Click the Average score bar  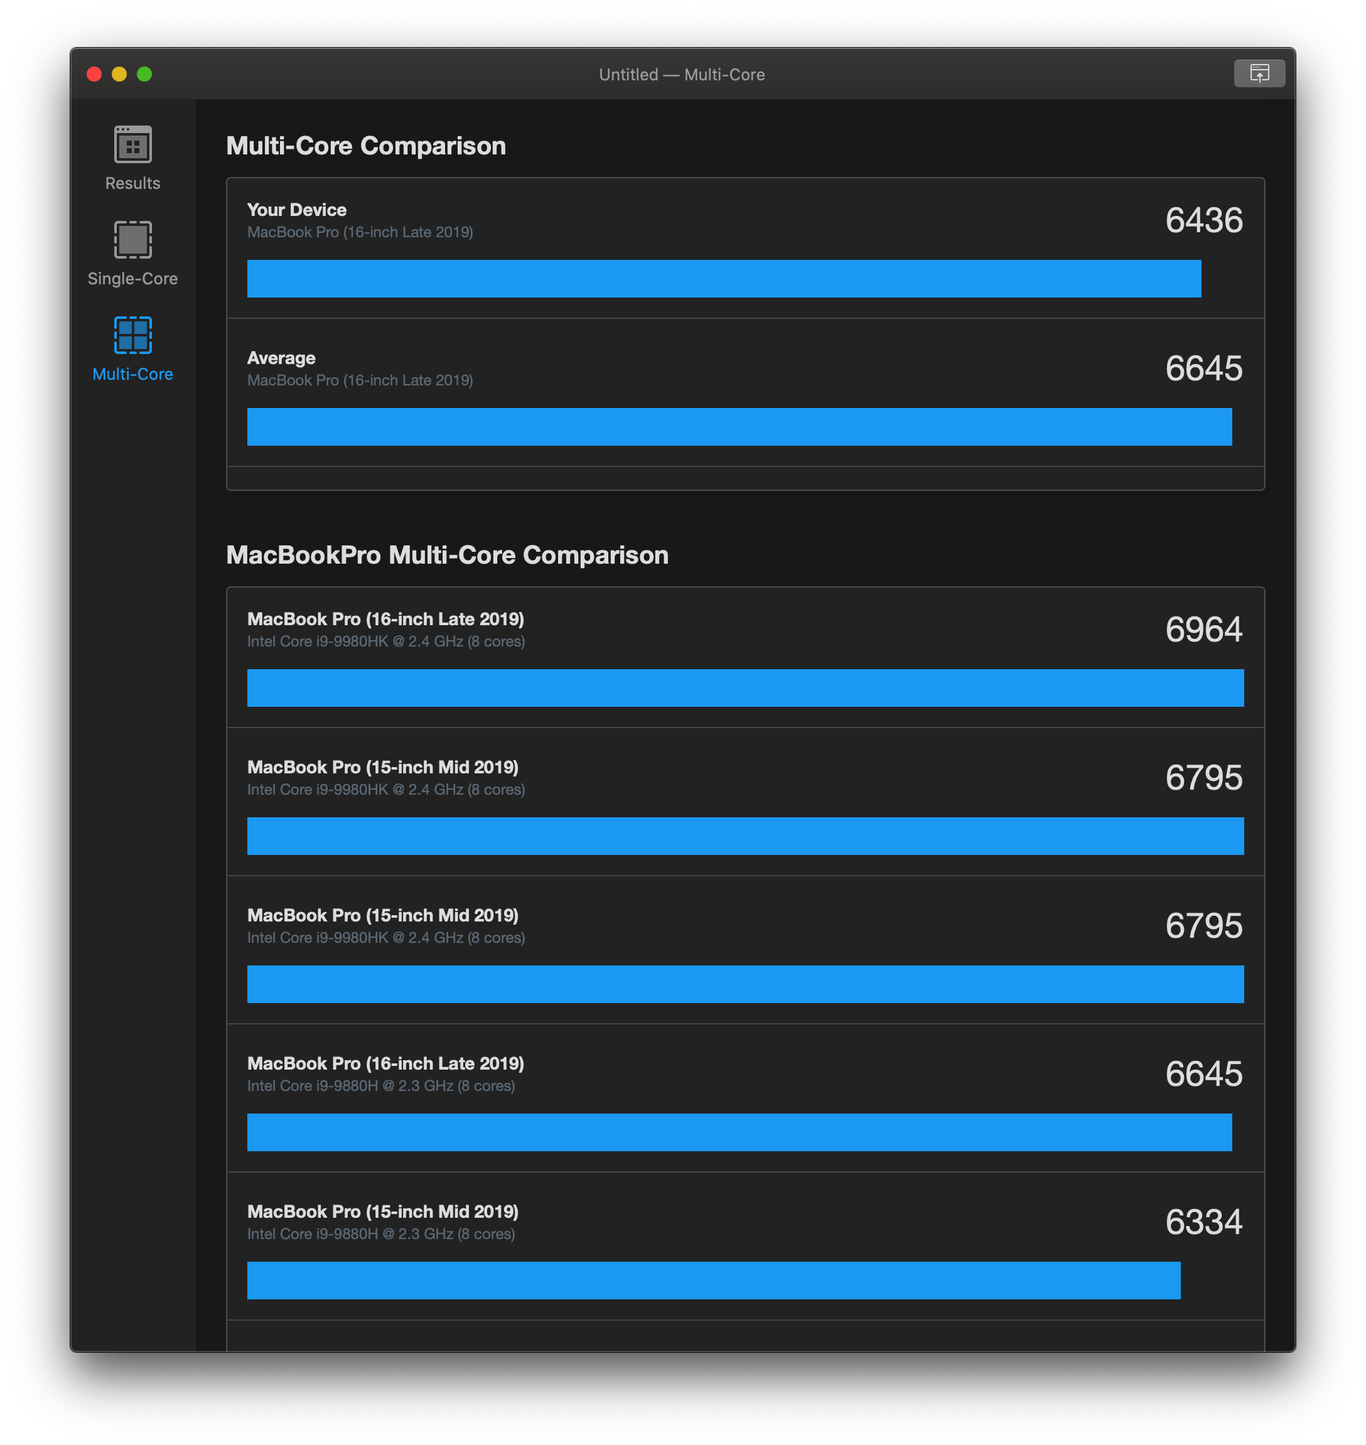tap(739, 427)
